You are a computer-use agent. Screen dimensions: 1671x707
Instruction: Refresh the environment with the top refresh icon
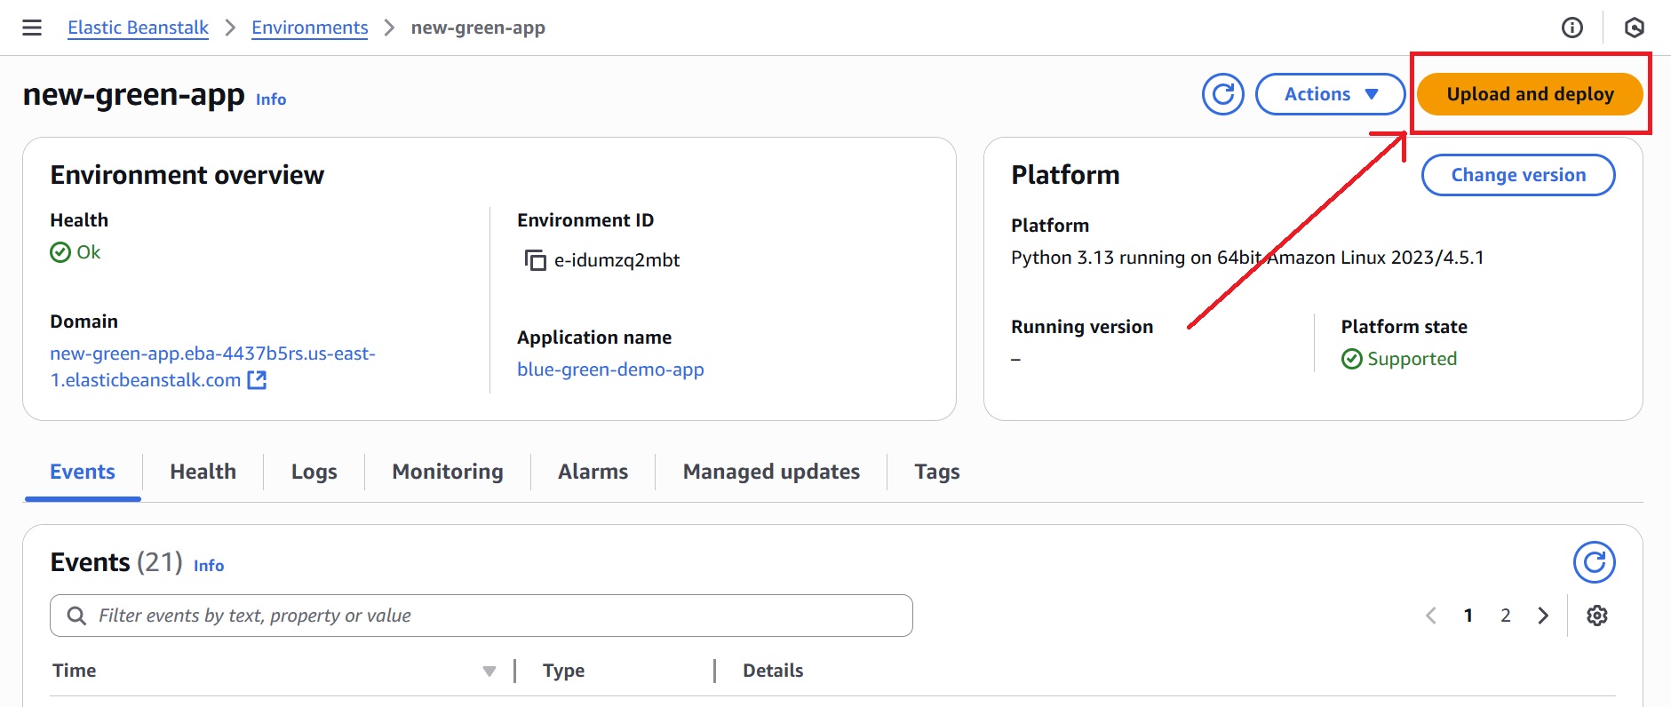click(x=1222, y=94)
